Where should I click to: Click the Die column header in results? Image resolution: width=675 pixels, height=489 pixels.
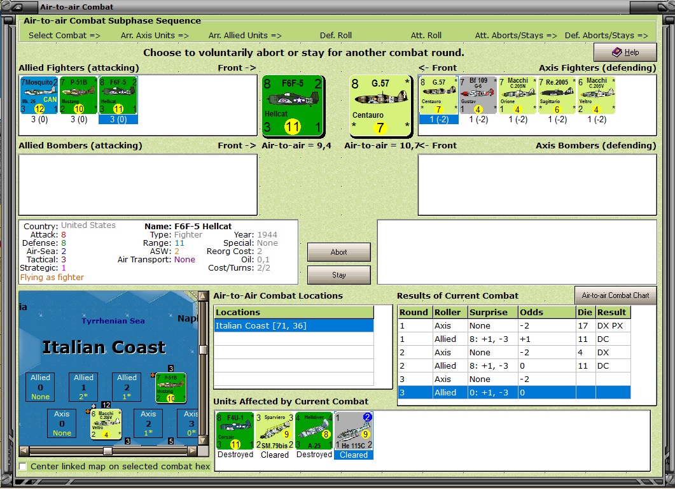coord(586,313)
